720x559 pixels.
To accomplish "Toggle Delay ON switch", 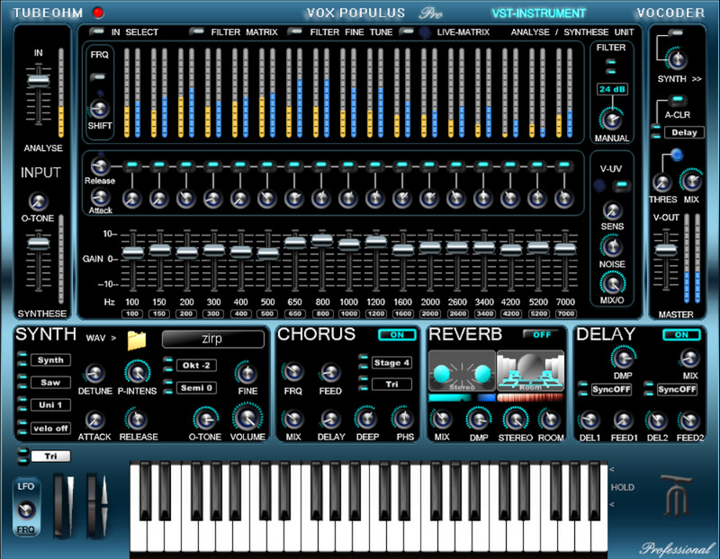I will [681, 334].
